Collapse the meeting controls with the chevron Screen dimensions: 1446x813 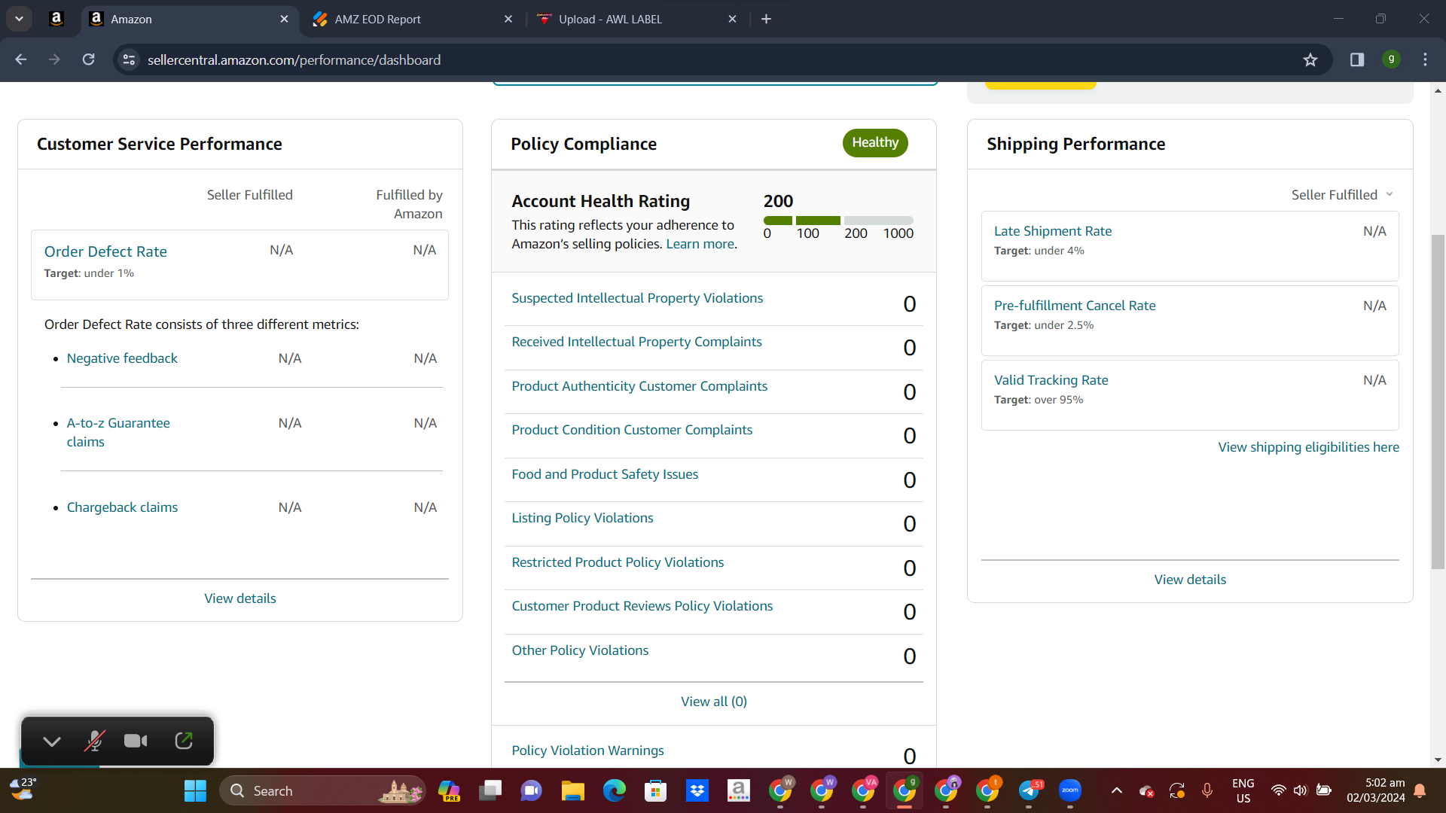[52, 741]
